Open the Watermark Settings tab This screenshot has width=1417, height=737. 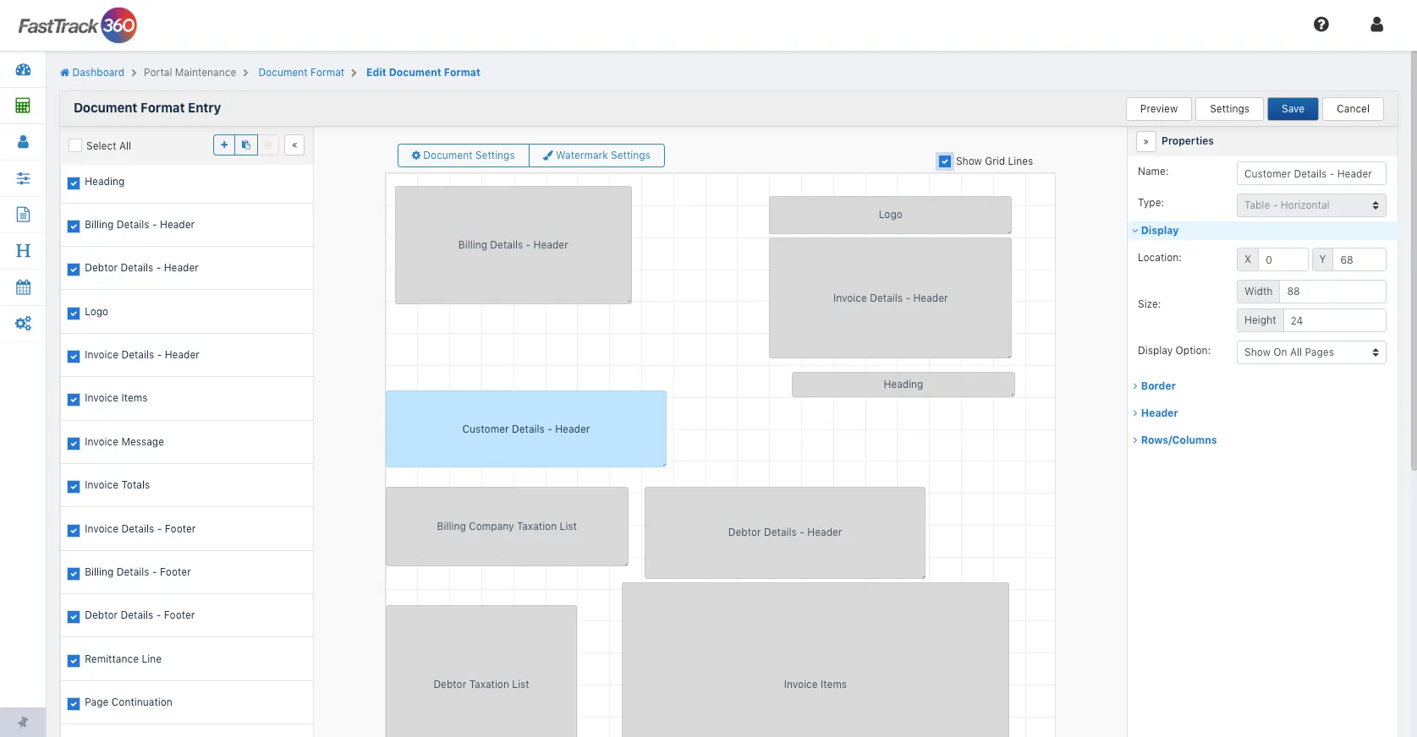(x=596, y=156)
